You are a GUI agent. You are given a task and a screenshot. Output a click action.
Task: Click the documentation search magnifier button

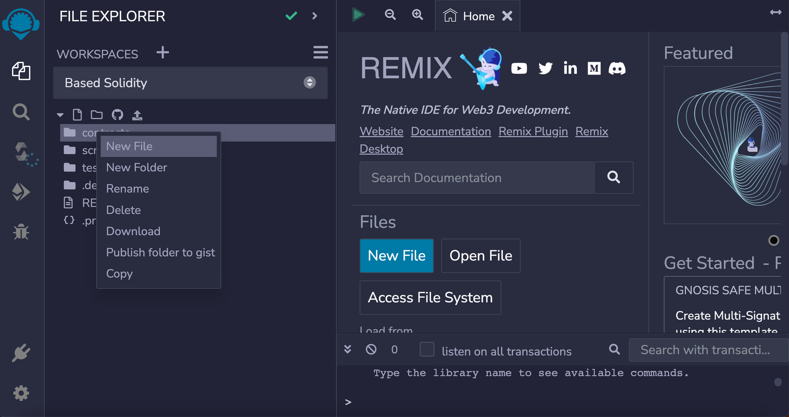(x=614, y=177)
